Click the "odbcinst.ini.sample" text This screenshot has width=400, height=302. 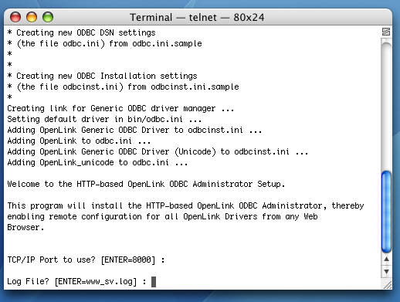coord(195,87)
